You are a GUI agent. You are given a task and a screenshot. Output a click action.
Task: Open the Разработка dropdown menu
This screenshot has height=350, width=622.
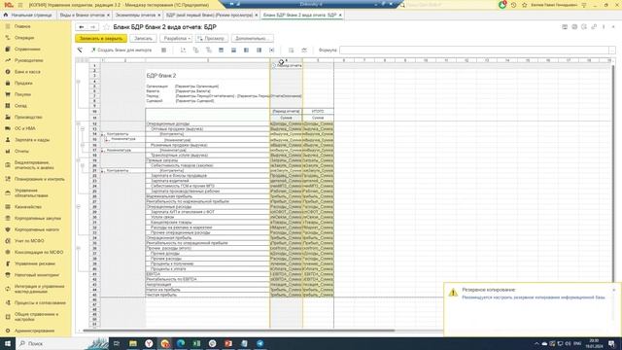click(176, 39)
